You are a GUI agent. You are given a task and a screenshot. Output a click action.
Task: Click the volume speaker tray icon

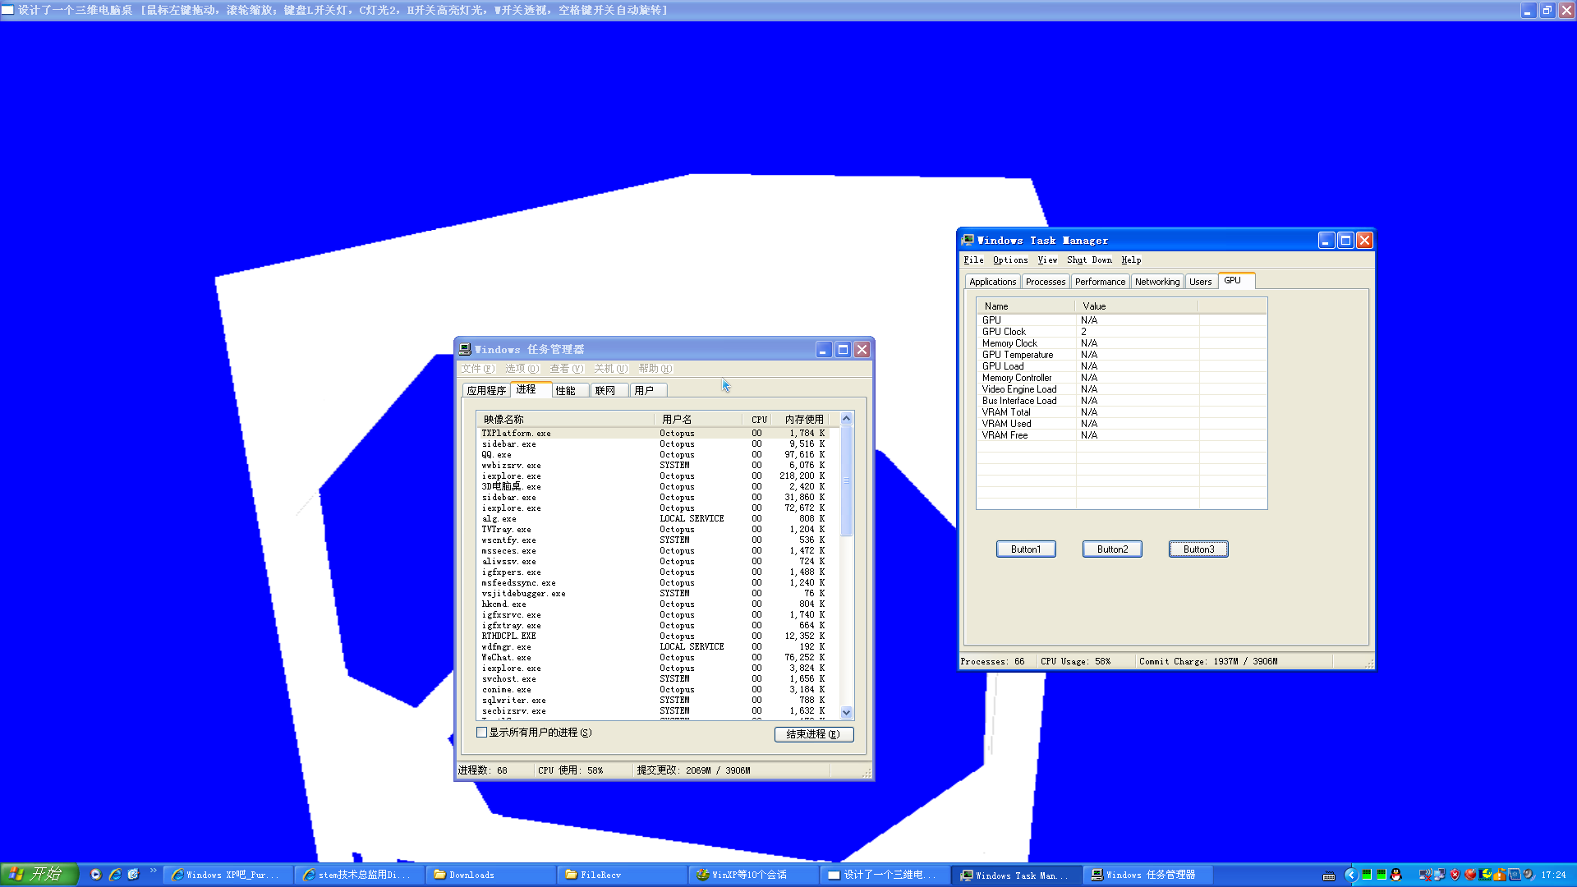coord(1529,875)
